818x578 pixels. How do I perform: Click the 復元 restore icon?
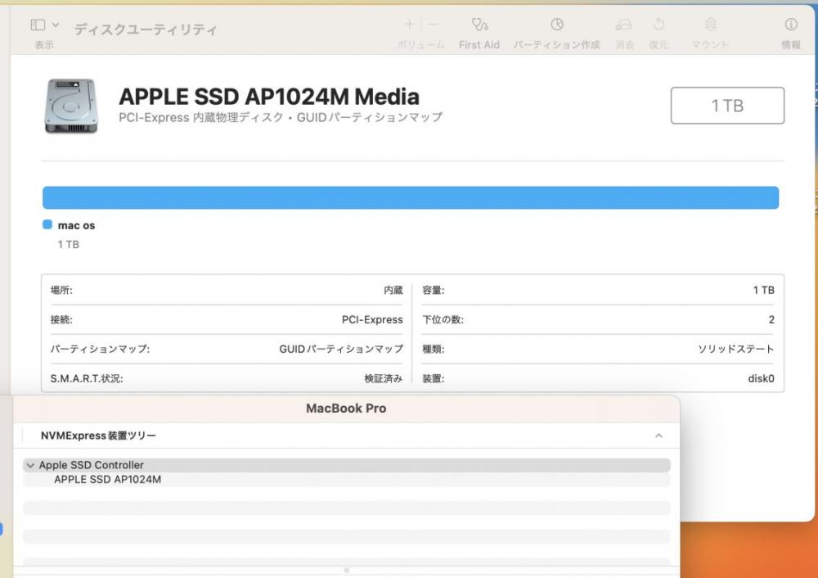(x=658, y=25)
